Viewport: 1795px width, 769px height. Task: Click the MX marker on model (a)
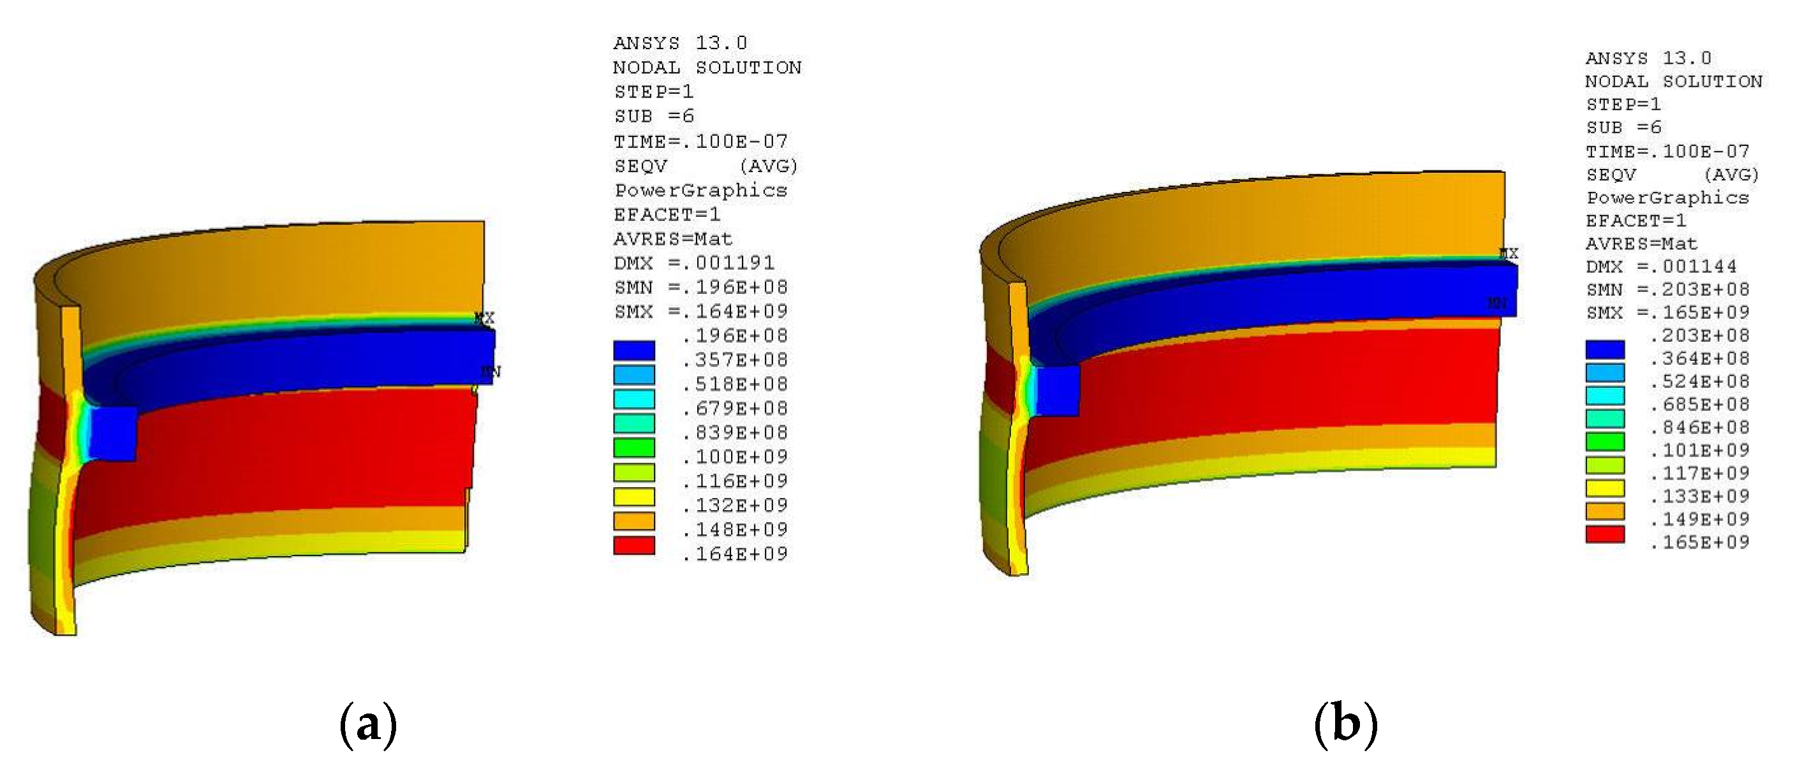[x=484, y=318]
